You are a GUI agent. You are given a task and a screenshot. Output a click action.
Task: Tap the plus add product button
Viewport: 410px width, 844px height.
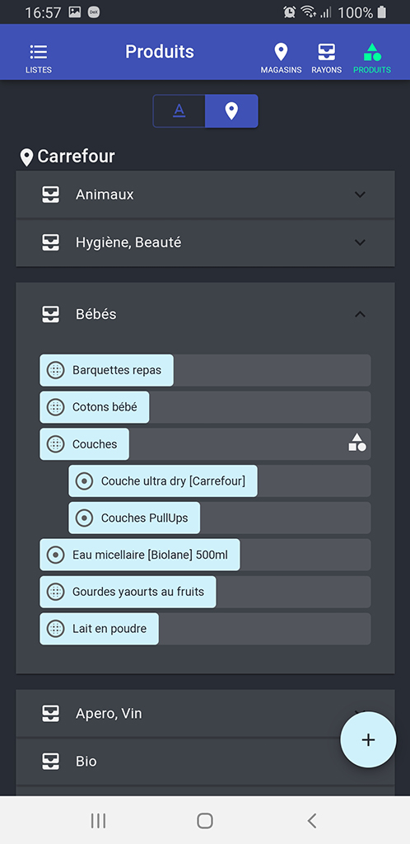(368, 740)
